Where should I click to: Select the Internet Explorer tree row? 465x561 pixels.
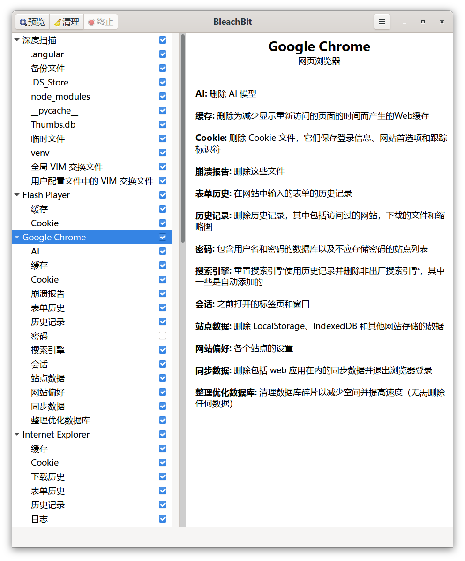coord(92,434)
